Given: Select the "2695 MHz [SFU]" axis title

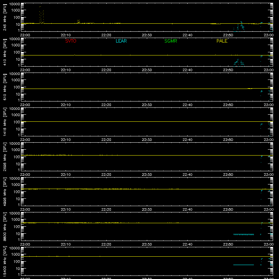Looking at the screenshot, I should click(x=5, y=157).
